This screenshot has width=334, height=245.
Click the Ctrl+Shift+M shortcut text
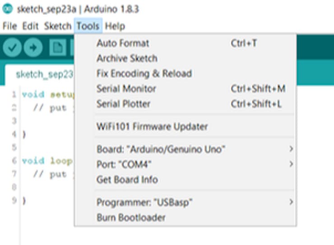coord(258,89)
